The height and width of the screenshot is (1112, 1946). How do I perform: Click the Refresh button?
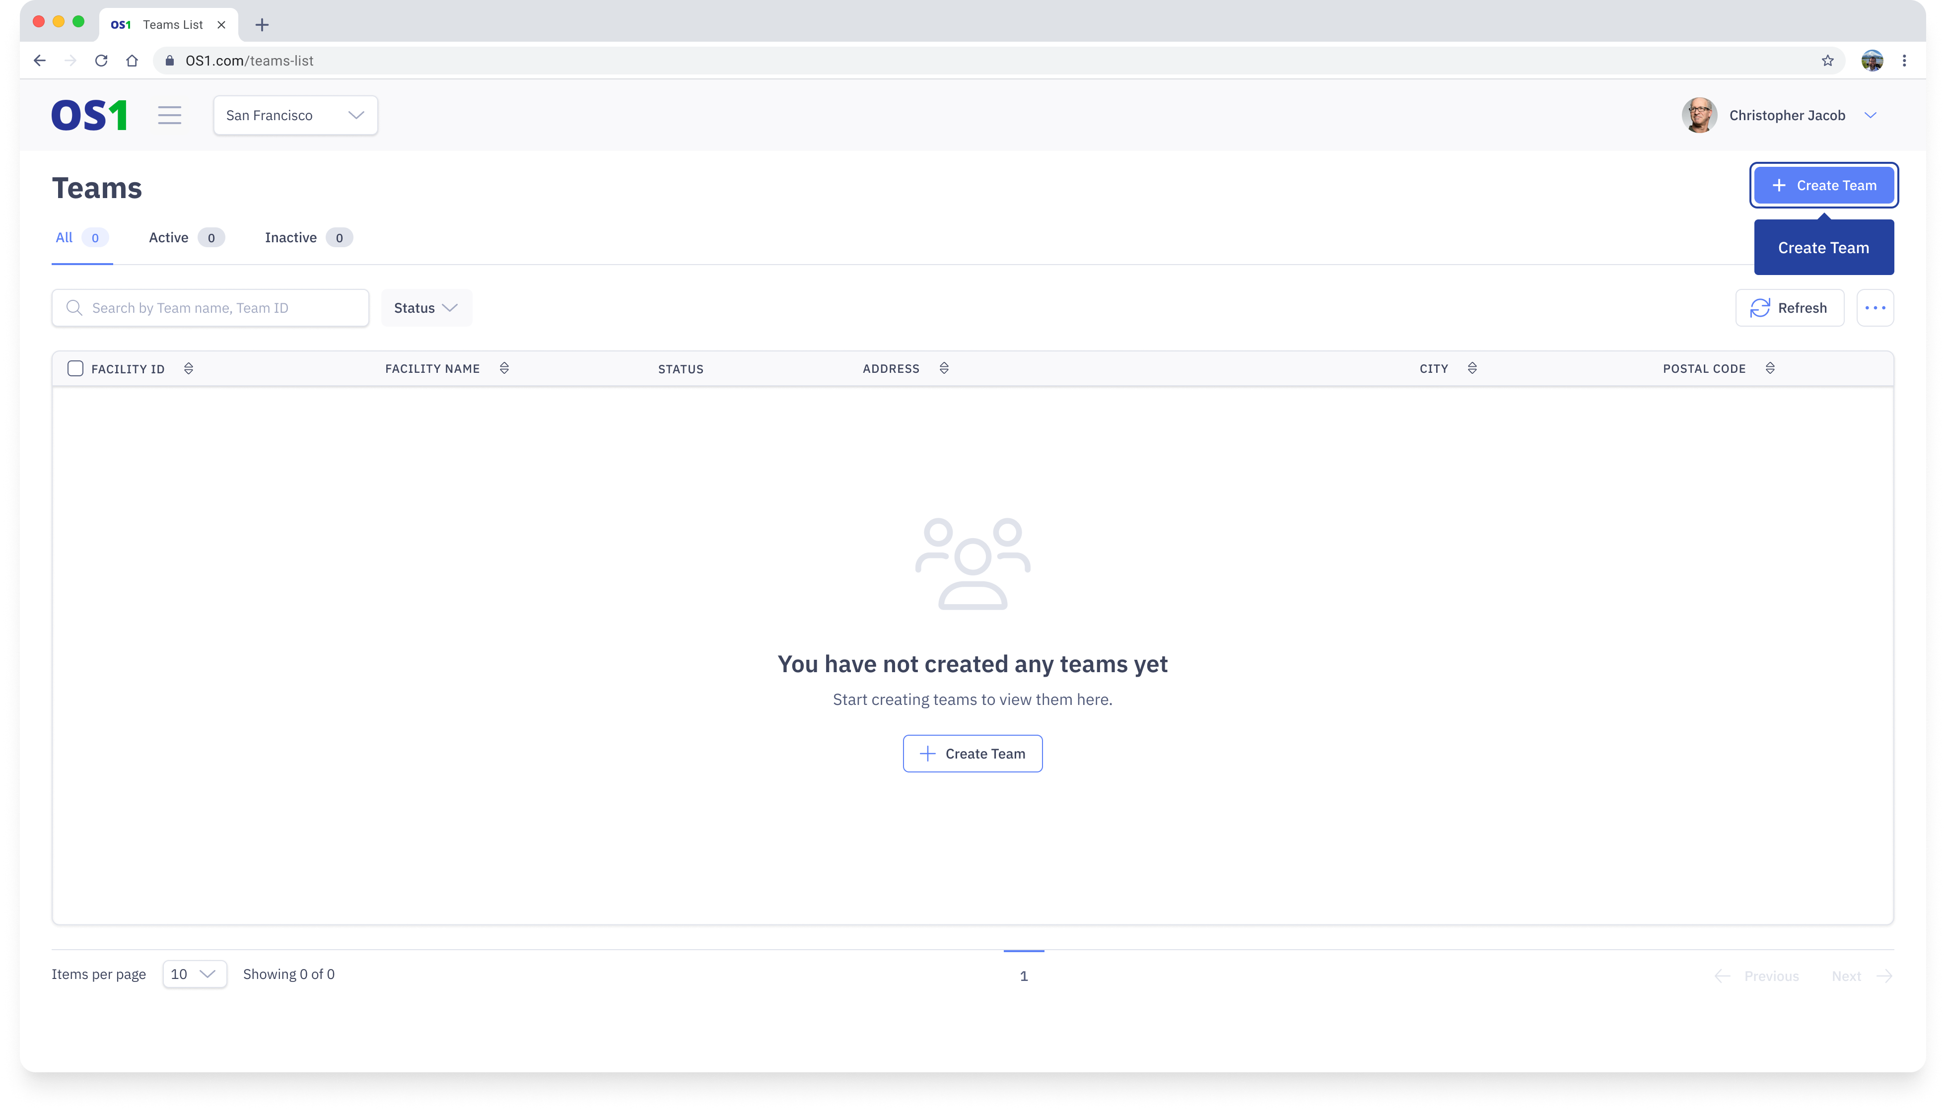[x=1789, y=308]
